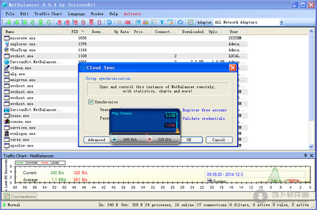
Task: Click the traffic chart toolbar icon
Action: pyautogui.click(x=190, y=22)
